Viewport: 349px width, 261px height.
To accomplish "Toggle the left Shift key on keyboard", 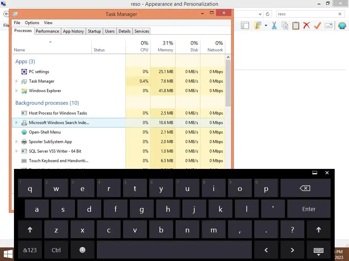I will point(30,230).
